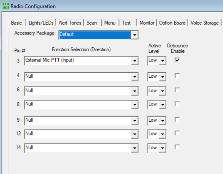Open the Voice Storage tab
223x174 pixels.
tap(204, 23)
